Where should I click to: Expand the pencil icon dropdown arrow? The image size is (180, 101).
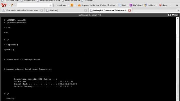click(15, 5)
